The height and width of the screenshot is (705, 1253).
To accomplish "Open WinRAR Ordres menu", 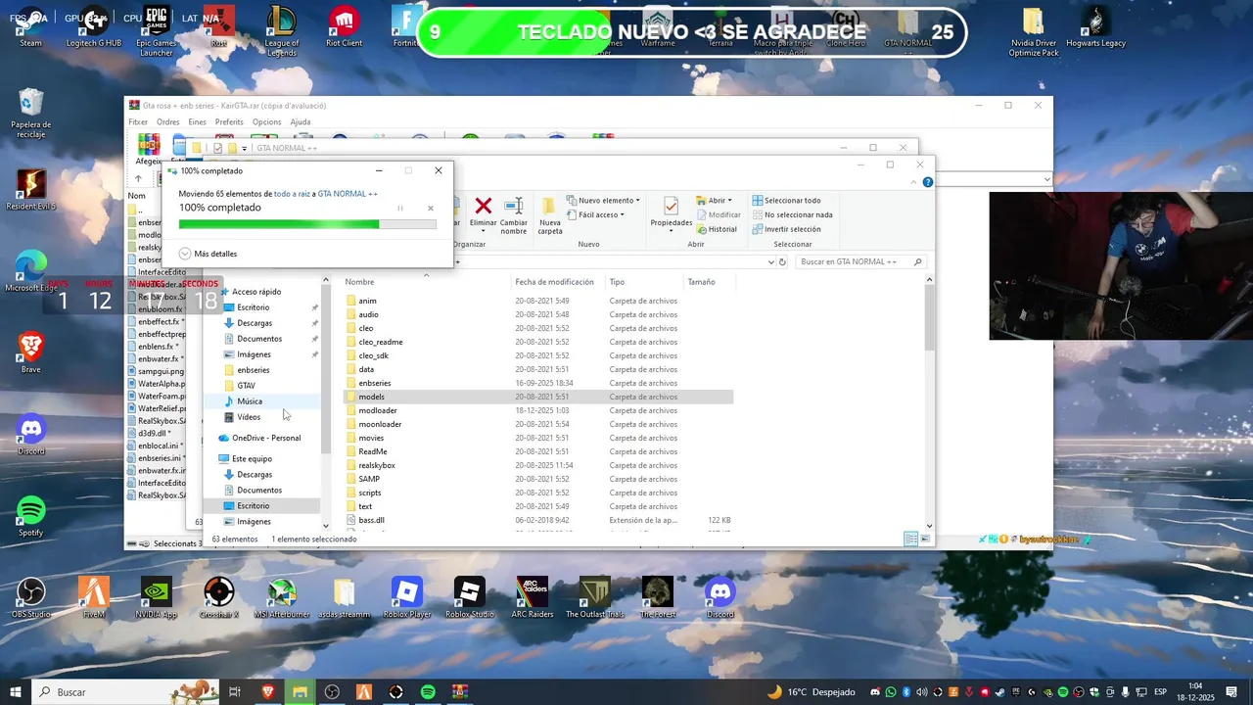I will 168,122.
